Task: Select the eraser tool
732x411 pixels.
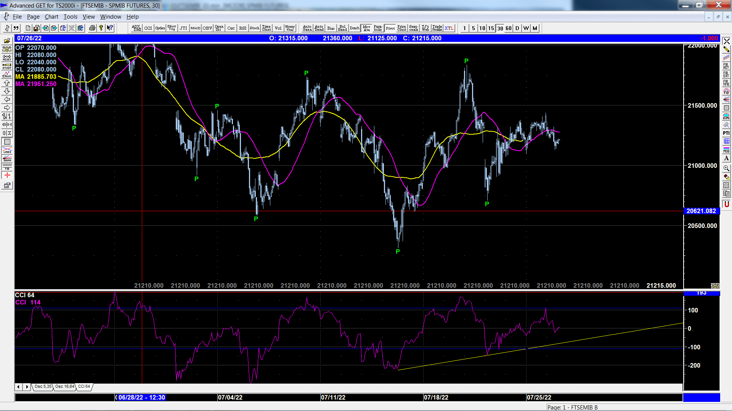Action: (x=726, y=177)
